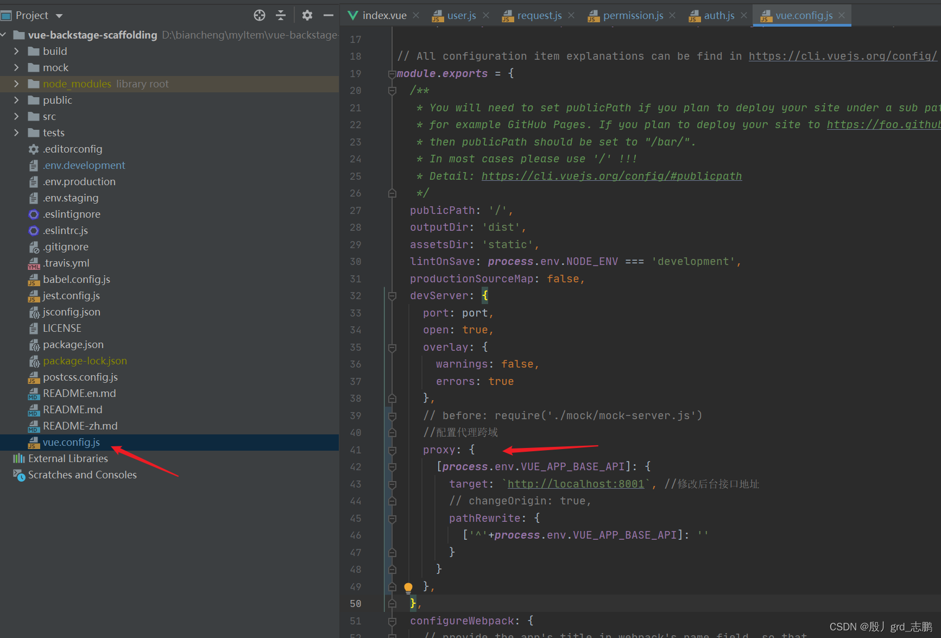The image size is (941, 638).
Task: Select vue.config.js in project tree
Action: tap(169, 442)
